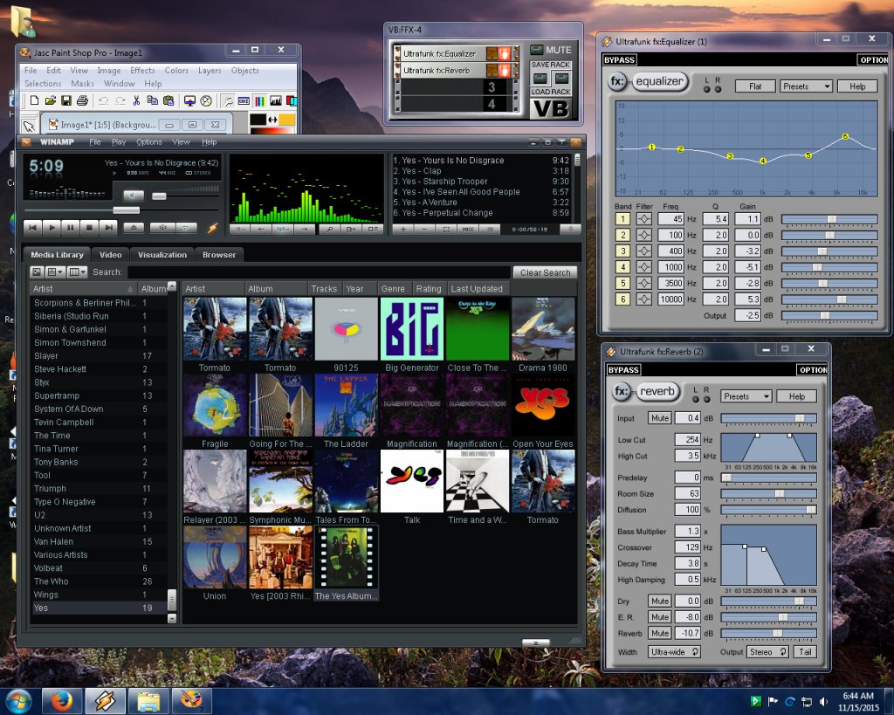Click the playlist MISC button
Screen dimensions: 894x715
468,230
